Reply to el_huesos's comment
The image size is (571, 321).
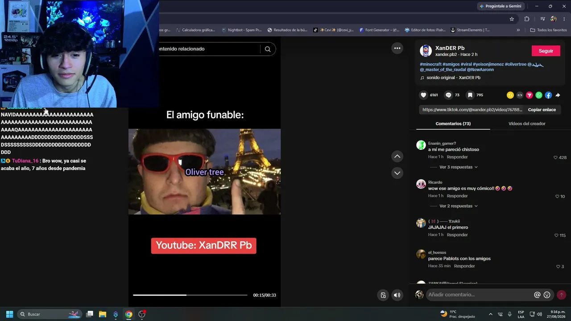pos(464,266)
